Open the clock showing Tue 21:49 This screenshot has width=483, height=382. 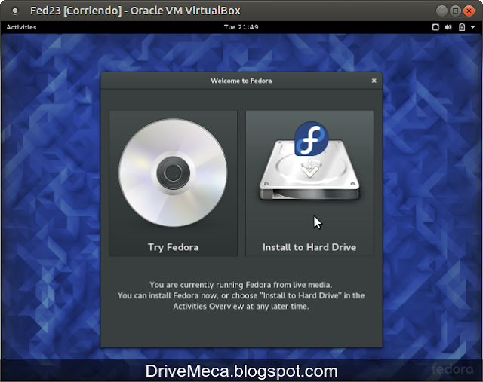[x=241, y=27]
